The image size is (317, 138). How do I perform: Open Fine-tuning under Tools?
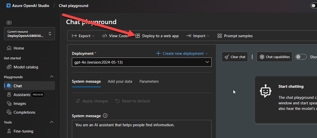(30, 131)
